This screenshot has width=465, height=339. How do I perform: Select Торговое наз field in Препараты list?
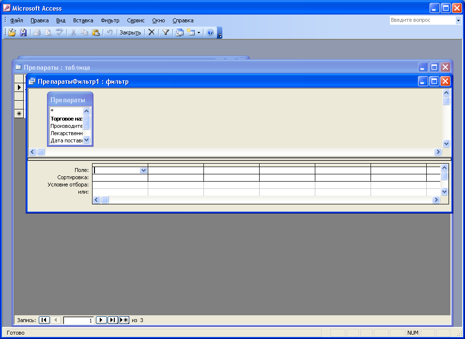point(66,119)
